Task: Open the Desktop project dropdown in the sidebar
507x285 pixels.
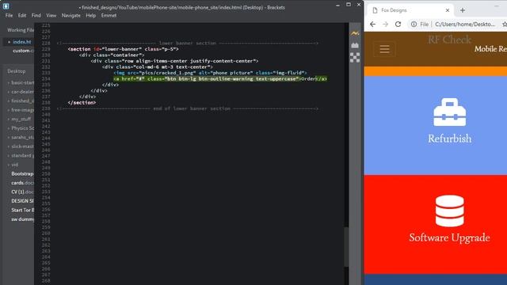Action: (x=17, y=71)
